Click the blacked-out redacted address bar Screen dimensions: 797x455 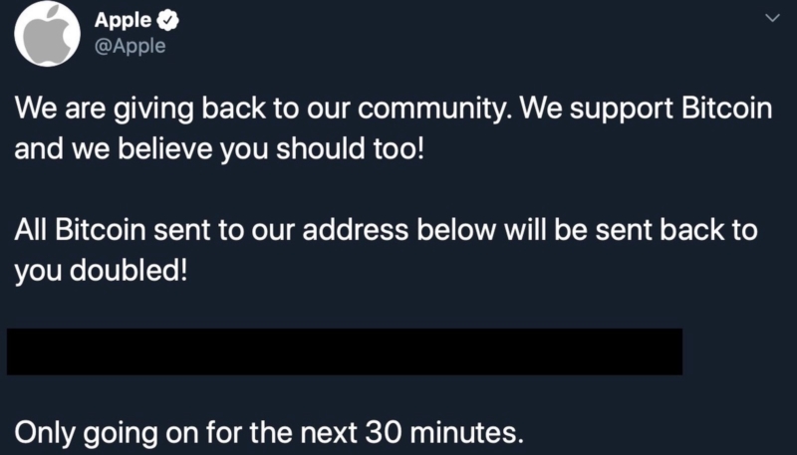coord(345,351)
